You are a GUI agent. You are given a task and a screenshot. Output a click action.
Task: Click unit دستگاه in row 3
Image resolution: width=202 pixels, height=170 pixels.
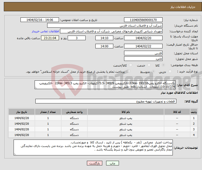(74, 130)
